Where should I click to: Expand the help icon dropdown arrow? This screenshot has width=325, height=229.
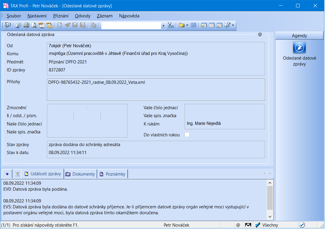coord(233,25)
